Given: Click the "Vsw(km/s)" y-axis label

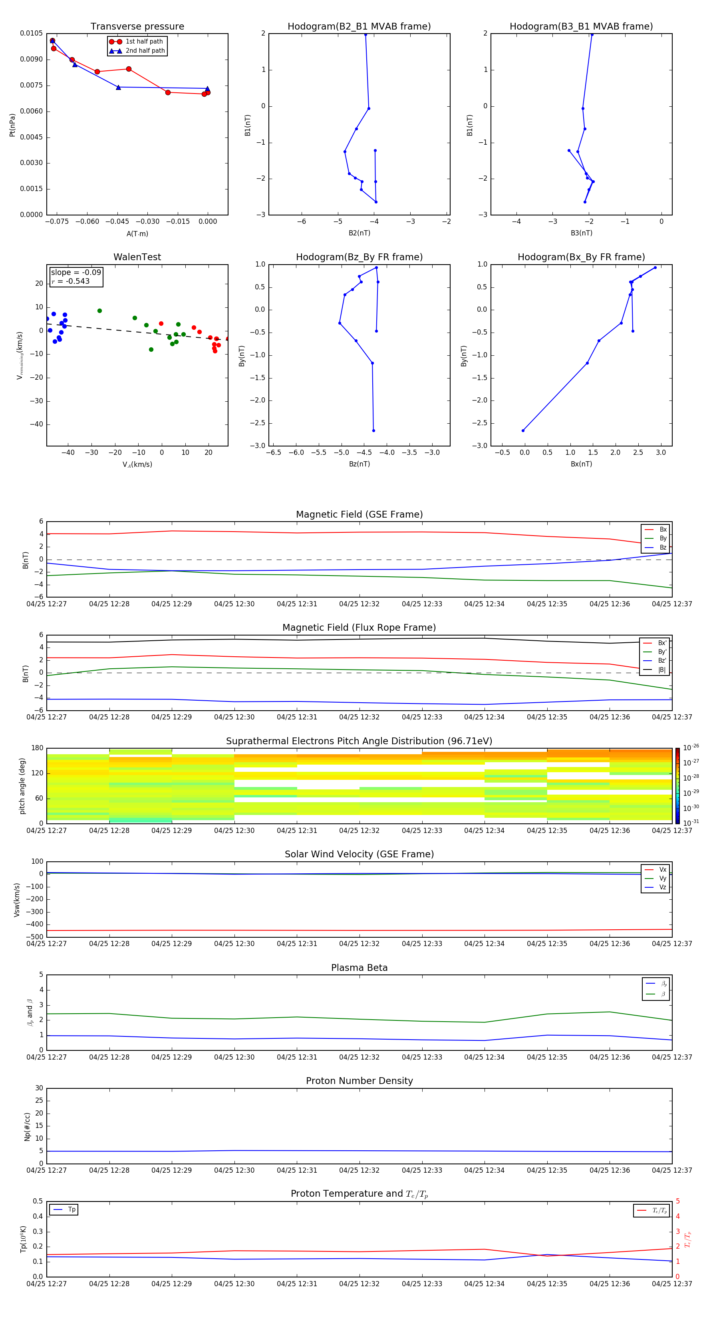Looking at the screenshot, I should pyautogui.click(x=16, y=900).
